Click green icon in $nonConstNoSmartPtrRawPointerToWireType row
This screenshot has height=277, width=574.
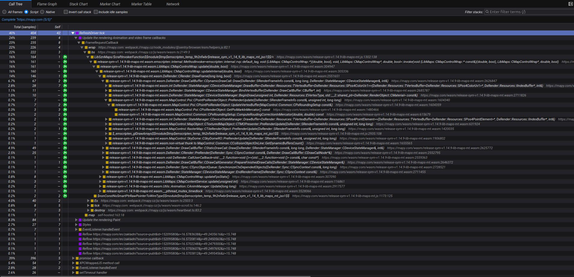coord(65,196)
